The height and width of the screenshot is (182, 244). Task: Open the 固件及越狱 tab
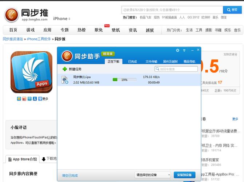(x=171, y=62)
